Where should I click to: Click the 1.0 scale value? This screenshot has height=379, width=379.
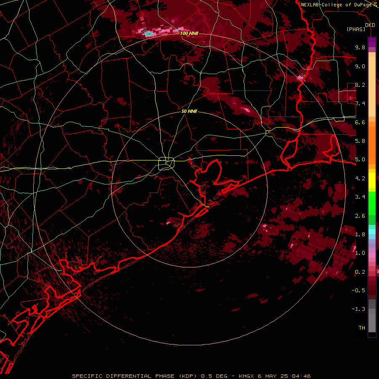pyautogui.click(x=360, y=253)
